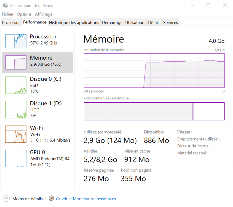
Task: Open Ouvrir le Moniteur de ressources link
Action: point(86,199)
